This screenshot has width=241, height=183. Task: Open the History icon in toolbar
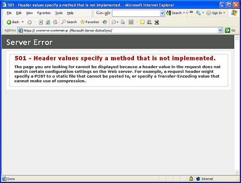[105, 22]
